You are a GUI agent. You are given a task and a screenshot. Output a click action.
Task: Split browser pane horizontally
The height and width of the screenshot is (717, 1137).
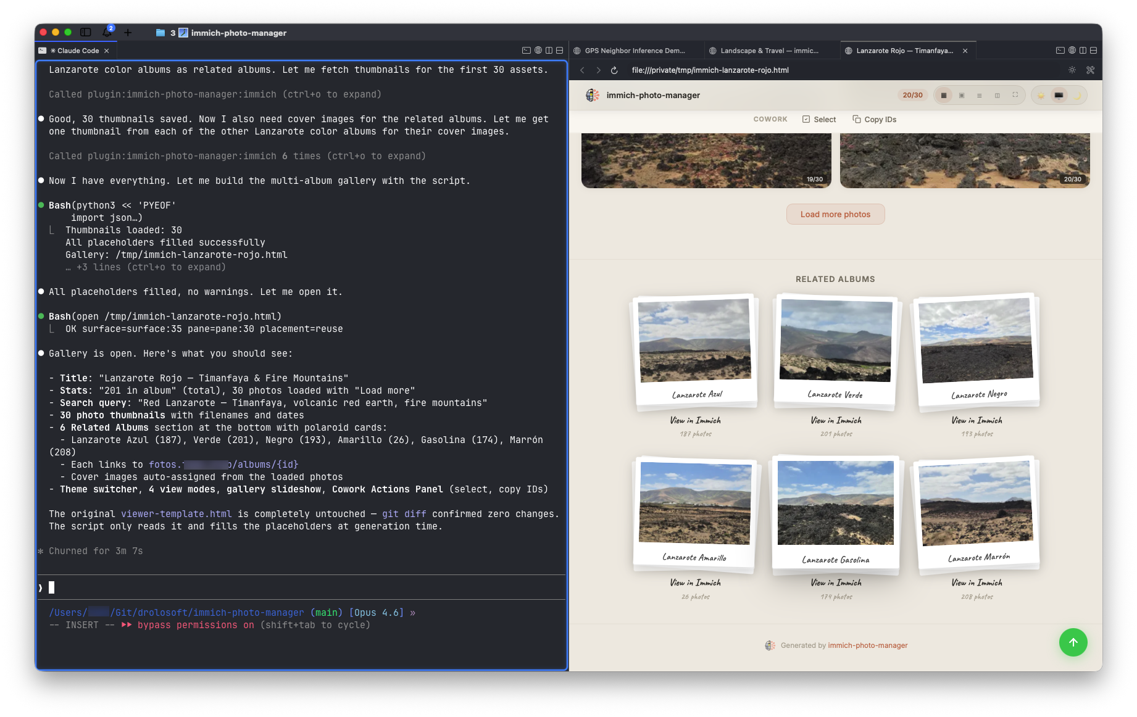pyautogui.click(x=1093, y=51)
